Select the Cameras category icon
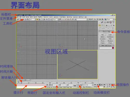 pyautogui.click(x=107, y=25)
